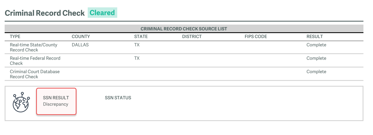Image resolution: width=373 pixels, height=135 pixels.
Task: Select the Real-time Federal Record Check row
Action: pos(184,61)
